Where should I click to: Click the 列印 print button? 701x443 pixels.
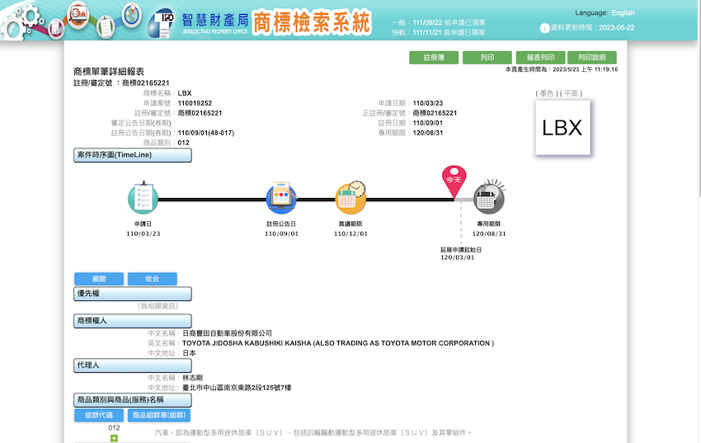tap(487, 58)
